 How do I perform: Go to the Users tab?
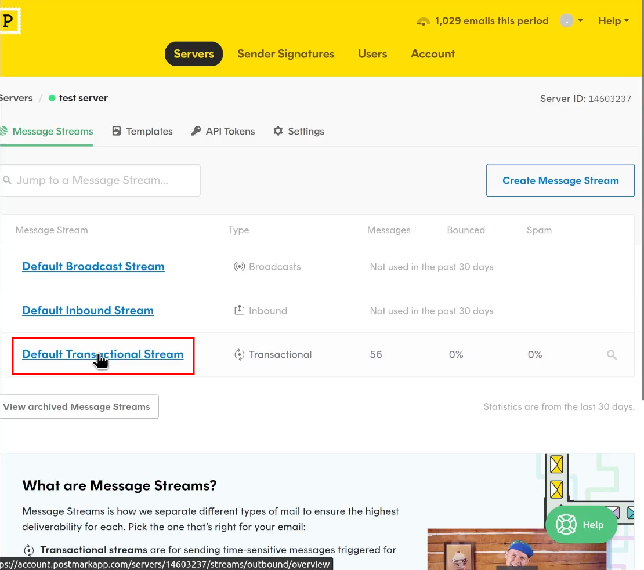click(372, 54)
